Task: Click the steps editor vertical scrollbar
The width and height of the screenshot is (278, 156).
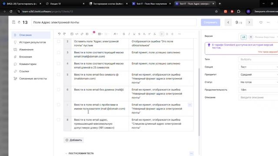Action: [x=199, y=102]
